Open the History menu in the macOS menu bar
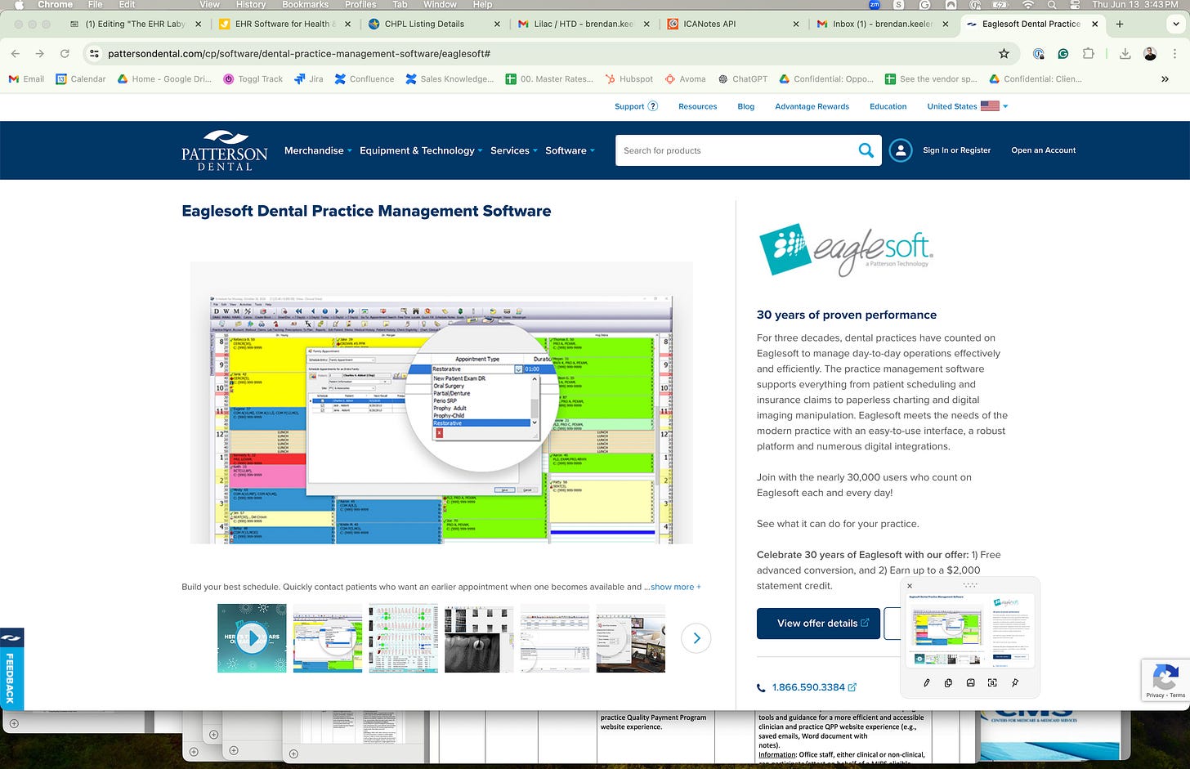Screen dimensions: 1190x769 point(251,4)
